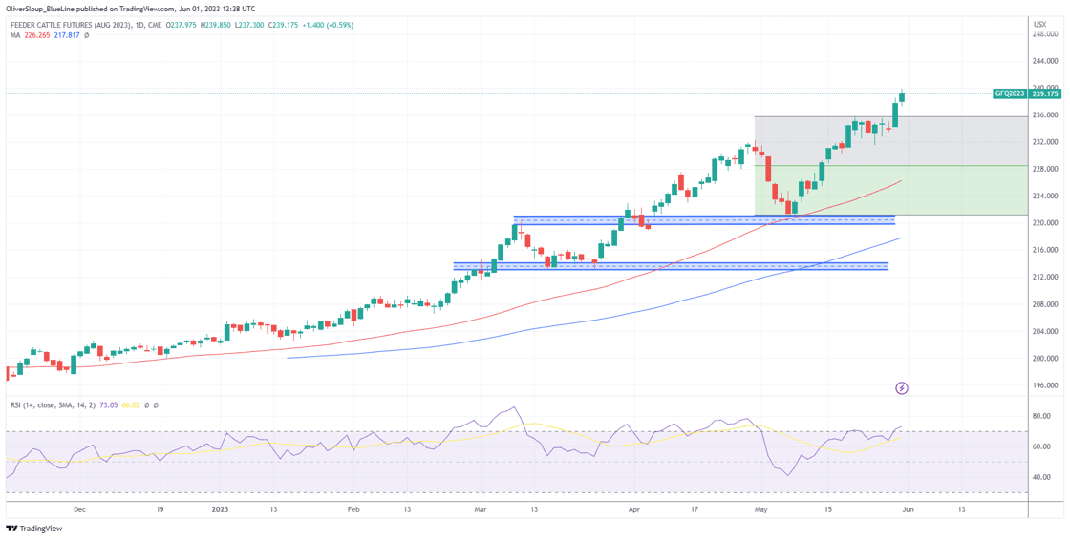Click the gray shaded rectangle above 228
Image resolution: width=1070 pixels, height=539 pixels.
tap(890, 141)
